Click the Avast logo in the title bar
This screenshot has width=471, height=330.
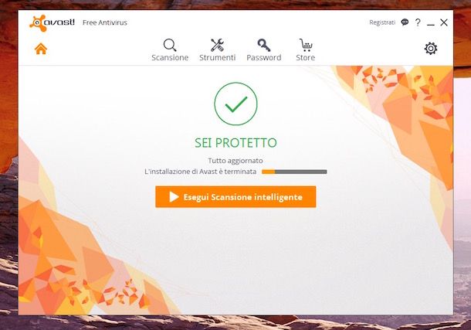pos(52,22)
